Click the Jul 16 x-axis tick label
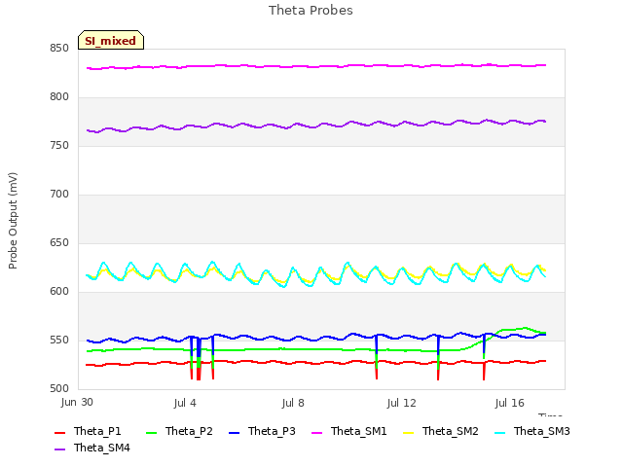The width and height of the screenshot is (623, 467). 509,403
